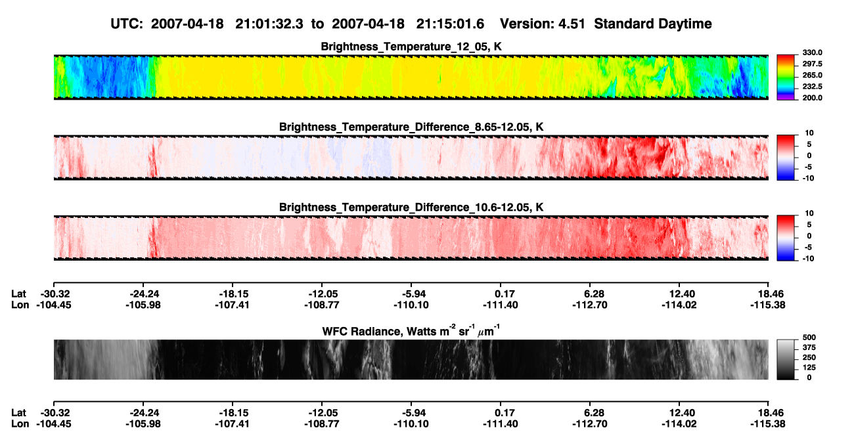Click longitude -112.70 below the WFC Radiance plot
The height and width of the screenshot is (438, 854).
(x=589, y=425)
